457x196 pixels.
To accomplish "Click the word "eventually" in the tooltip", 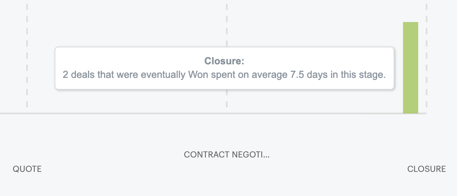I will click(163, 75).
